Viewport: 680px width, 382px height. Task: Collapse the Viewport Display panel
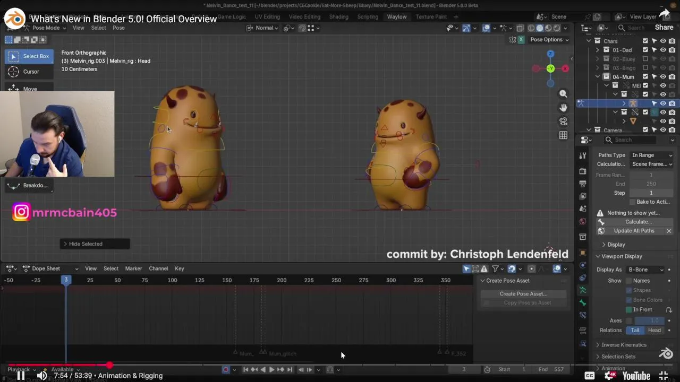tap(622, 256)
